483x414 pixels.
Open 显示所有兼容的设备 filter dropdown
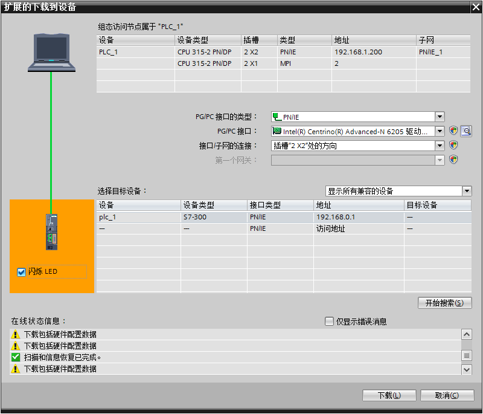coord(467,191)
